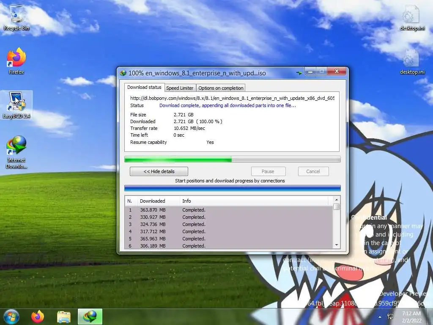Click the Time left value 0 sec
Image resolution: width=433 pixels, height=325 pixels.
[x=179, y=135]
